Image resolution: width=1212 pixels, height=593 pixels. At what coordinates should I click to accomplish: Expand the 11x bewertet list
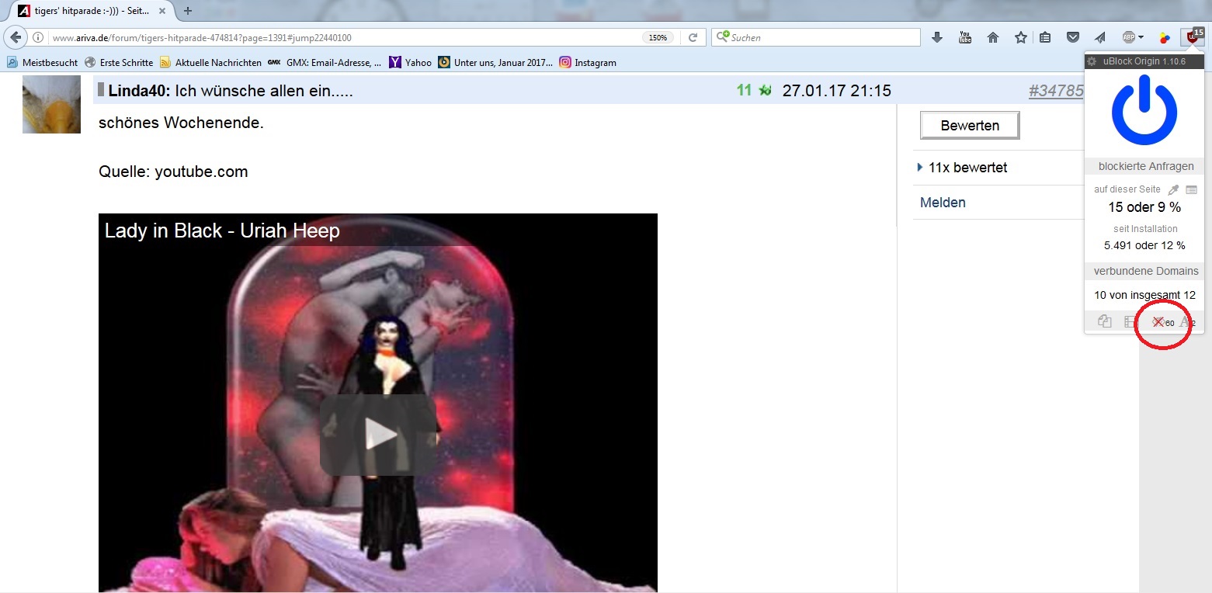(962, 167)
